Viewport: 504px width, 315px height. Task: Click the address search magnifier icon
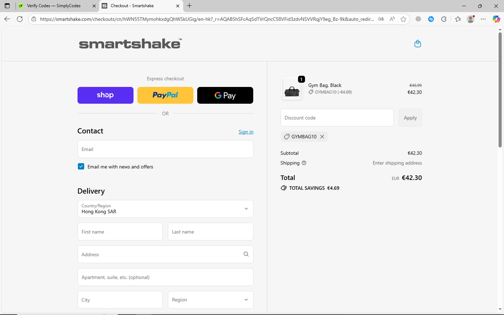[x=246, y=254]
